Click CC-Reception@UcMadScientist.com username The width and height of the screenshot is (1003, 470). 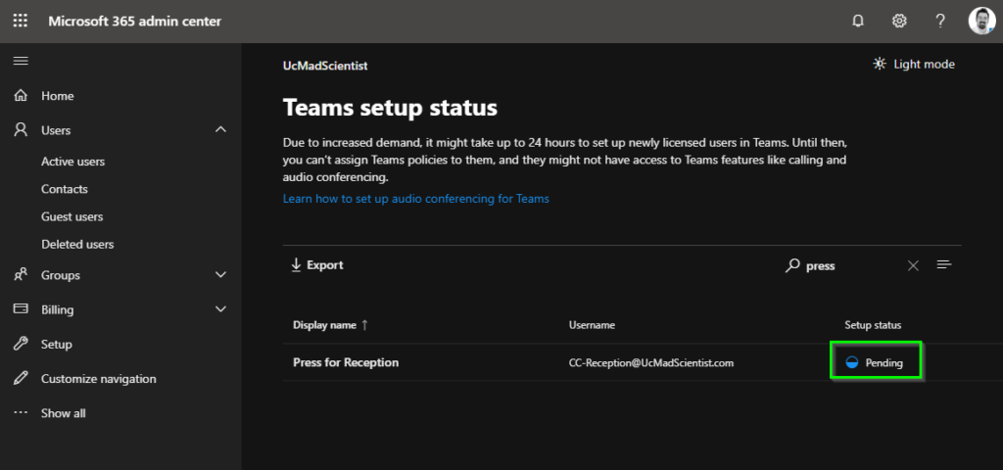(651, 362)
